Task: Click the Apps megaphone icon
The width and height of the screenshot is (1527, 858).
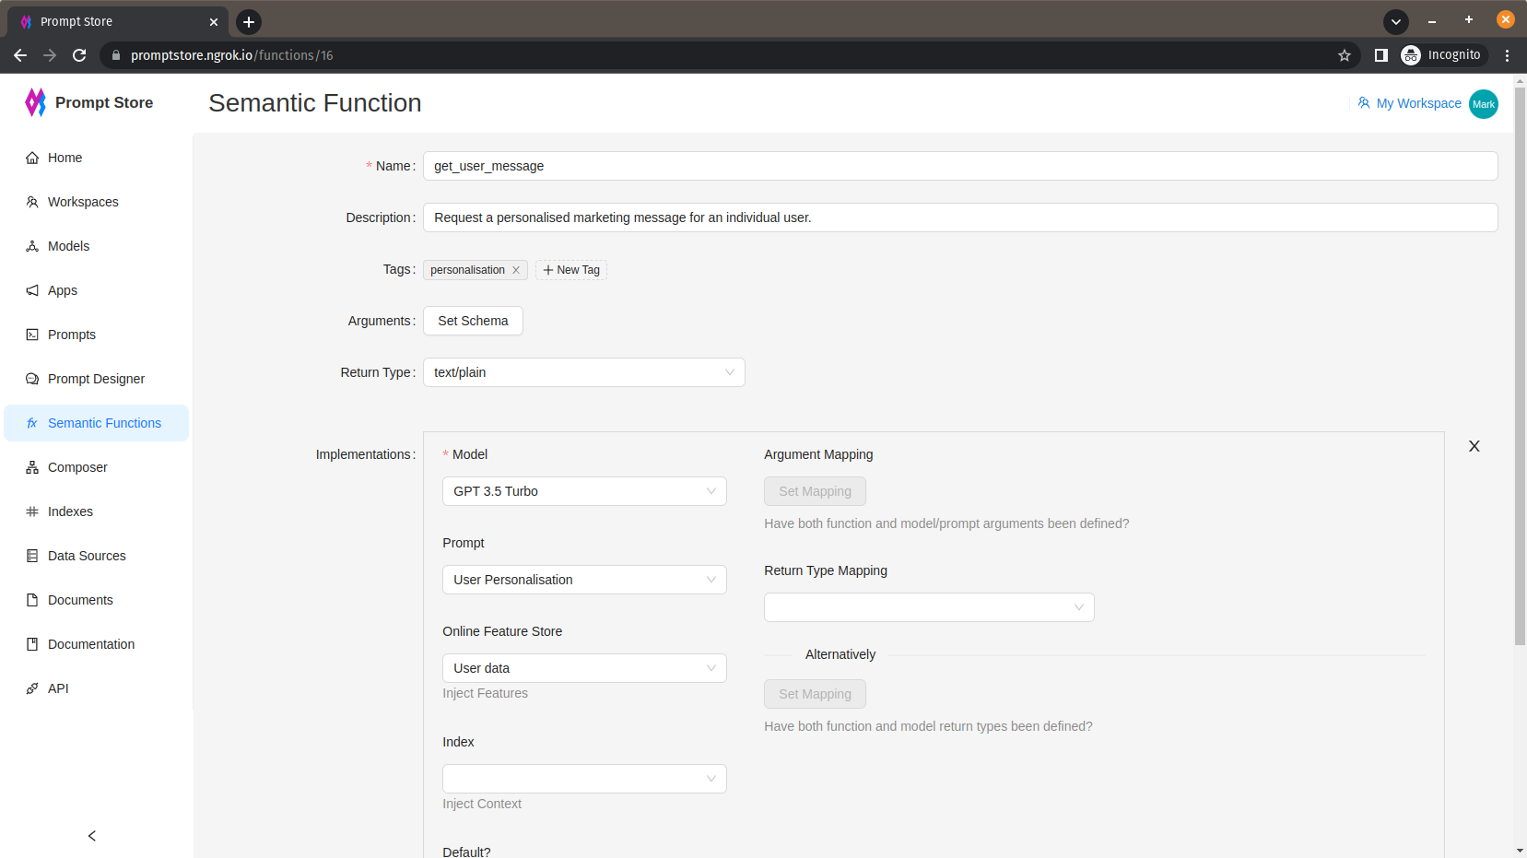Action: 32,290
